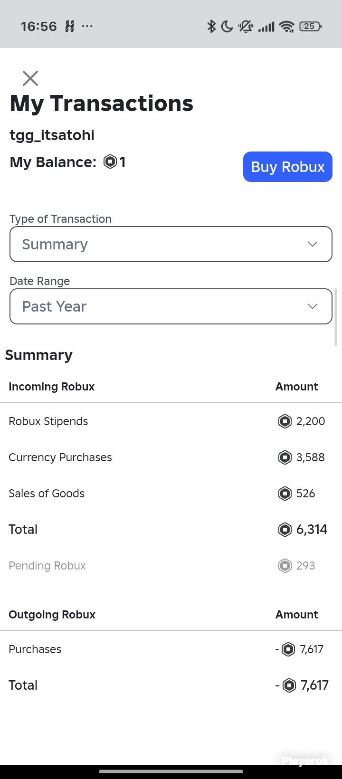Viewport: 342px width, 779px height.
Task: Tap the battery indicator in status bar
Action: click(x=310, y=27)
